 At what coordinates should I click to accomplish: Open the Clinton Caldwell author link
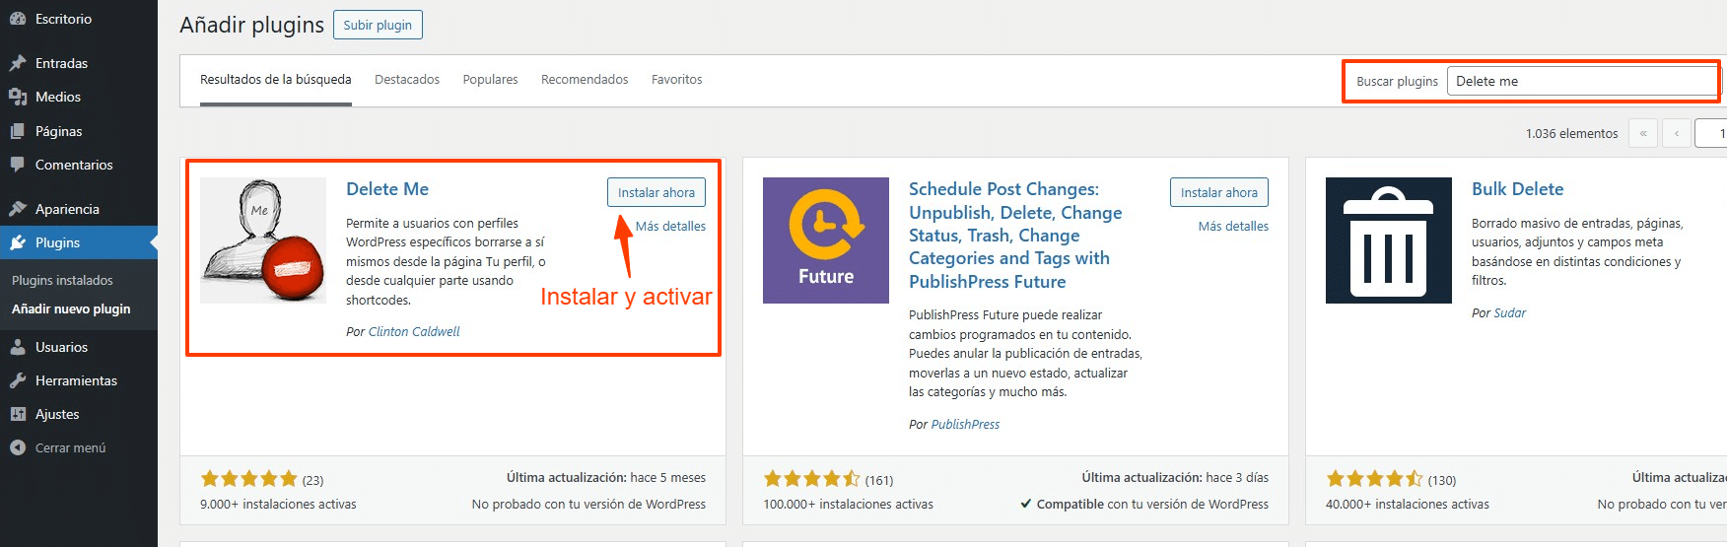(414, 332)
